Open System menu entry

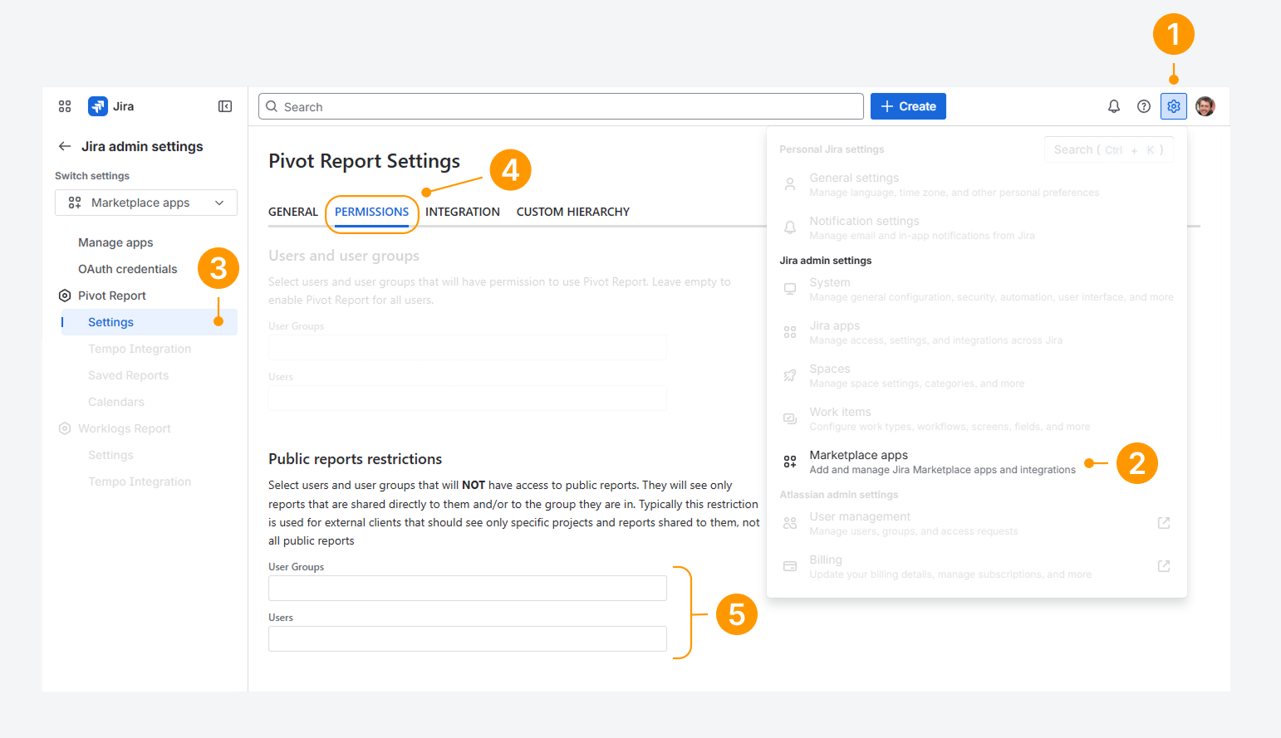click(x=977, y=289)
